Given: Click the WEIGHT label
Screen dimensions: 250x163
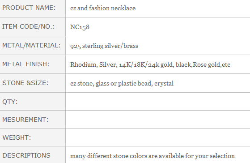Looking at the screenshot, I should (x=17, y=137).
